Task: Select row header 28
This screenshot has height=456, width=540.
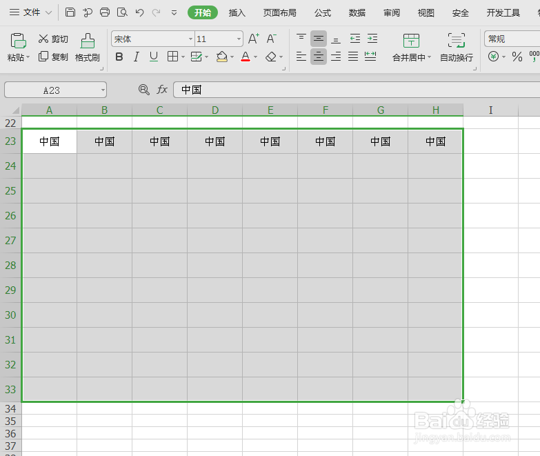Action: coord(10,265)
